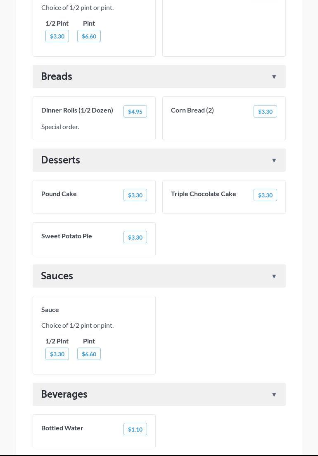
Task: Collapse the Sauces section arrow
Action: tap(274, 276)
